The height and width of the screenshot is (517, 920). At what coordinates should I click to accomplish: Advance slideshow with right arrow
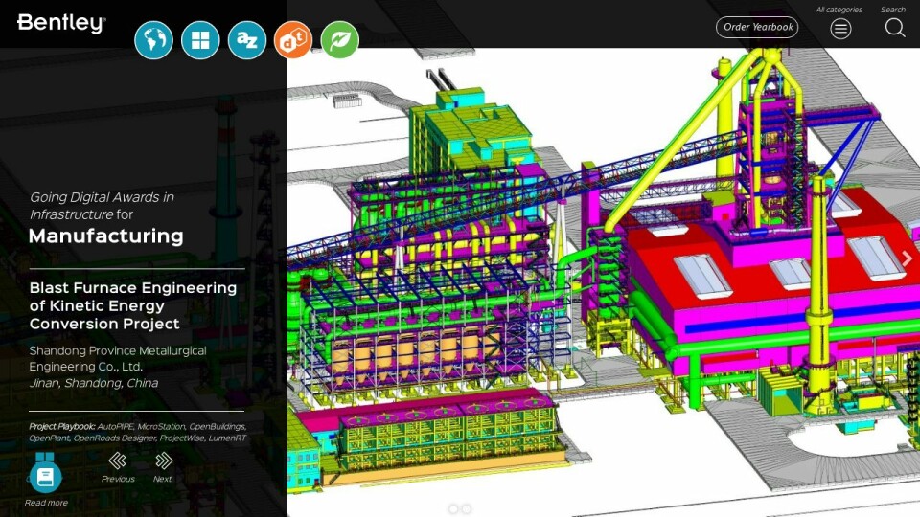tap(908, 258)
